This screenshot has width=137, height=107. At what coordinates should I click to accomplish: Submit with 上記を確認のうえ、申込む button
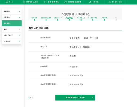click(x=75, y=97)
